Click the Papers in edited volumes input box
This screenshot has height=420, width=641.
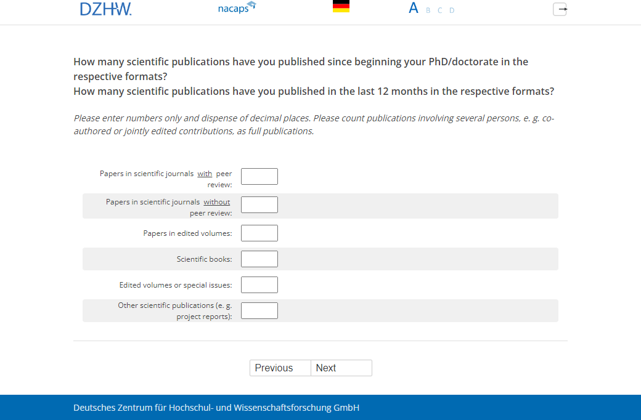259,233
